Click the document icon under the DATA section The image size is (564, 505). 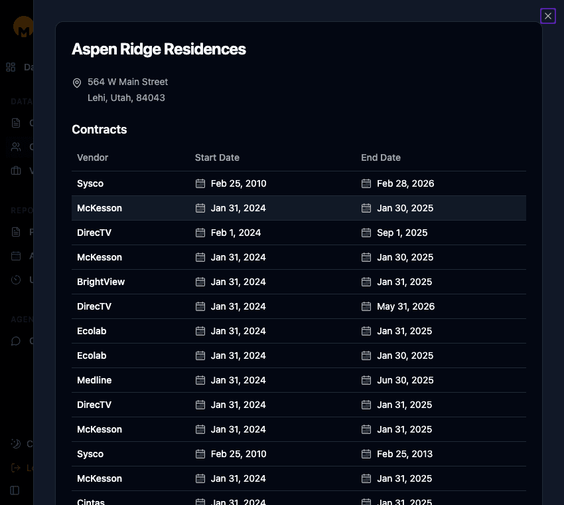coord(16,123)
